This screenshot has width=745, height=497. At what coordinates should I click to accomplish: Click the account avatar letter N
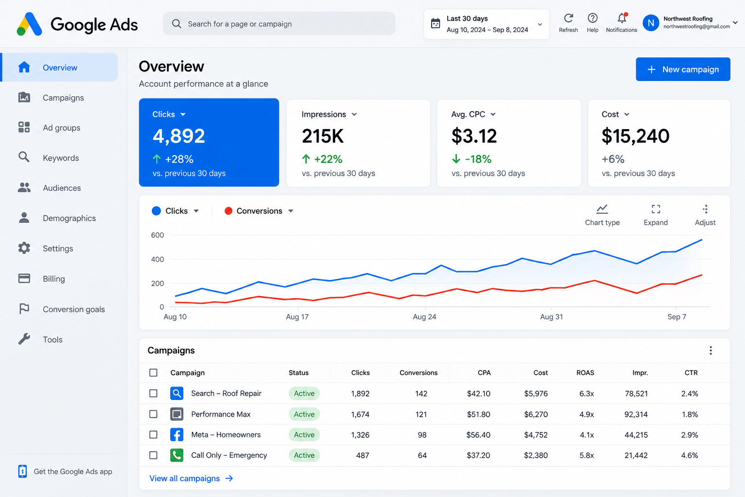[651, 23]
